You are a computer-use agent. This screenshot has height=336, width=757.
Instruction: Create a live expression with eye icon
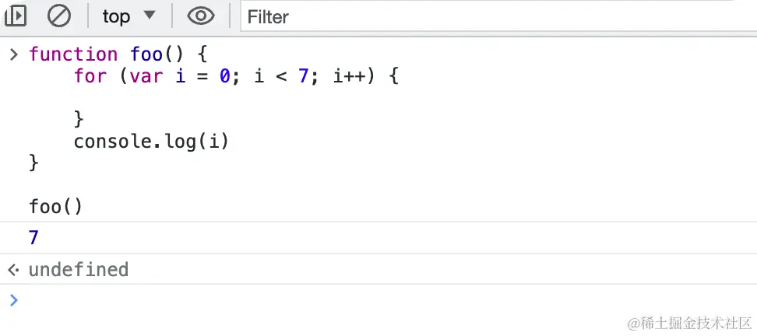pyautogui.click(x=201, y=16)
